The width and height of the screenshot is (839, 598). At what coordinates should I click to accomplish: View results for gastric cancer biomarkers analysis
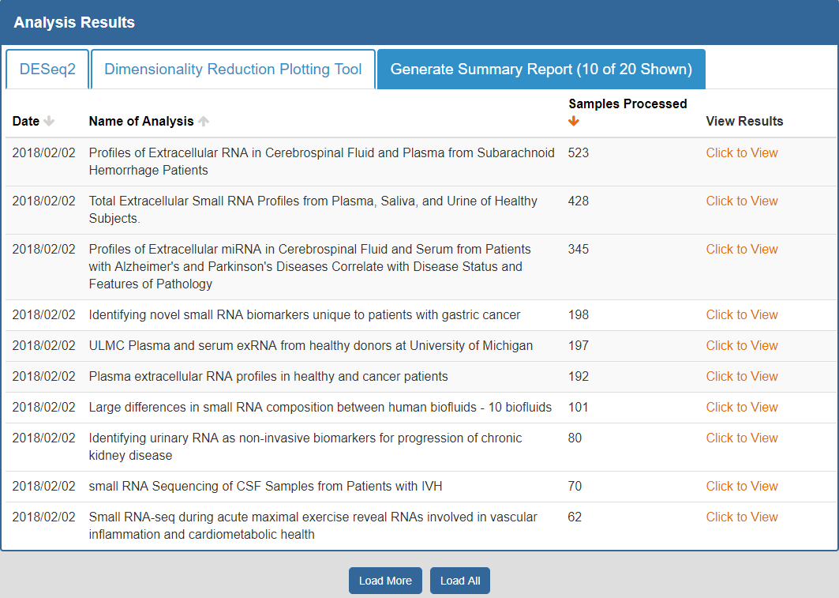(741, 315)
